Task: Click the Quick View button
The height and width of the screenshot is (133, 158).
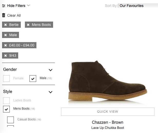Action: click(108, 112)
